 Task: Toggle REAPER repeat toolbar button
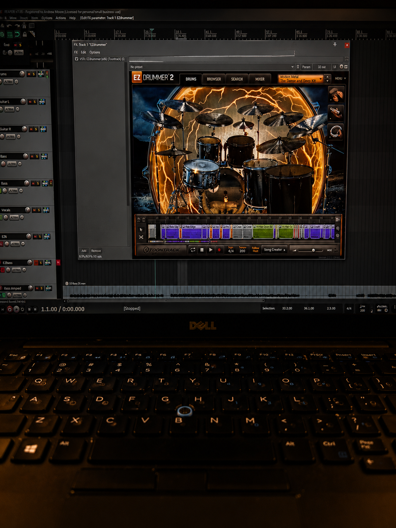[17, 35]
